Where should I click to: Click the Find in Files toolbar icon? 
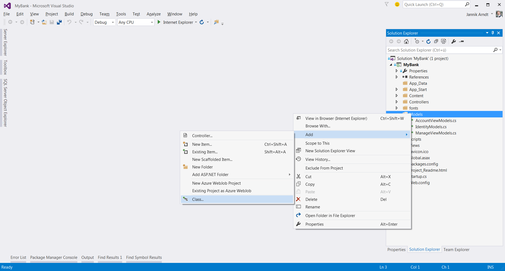click(216, 22)
